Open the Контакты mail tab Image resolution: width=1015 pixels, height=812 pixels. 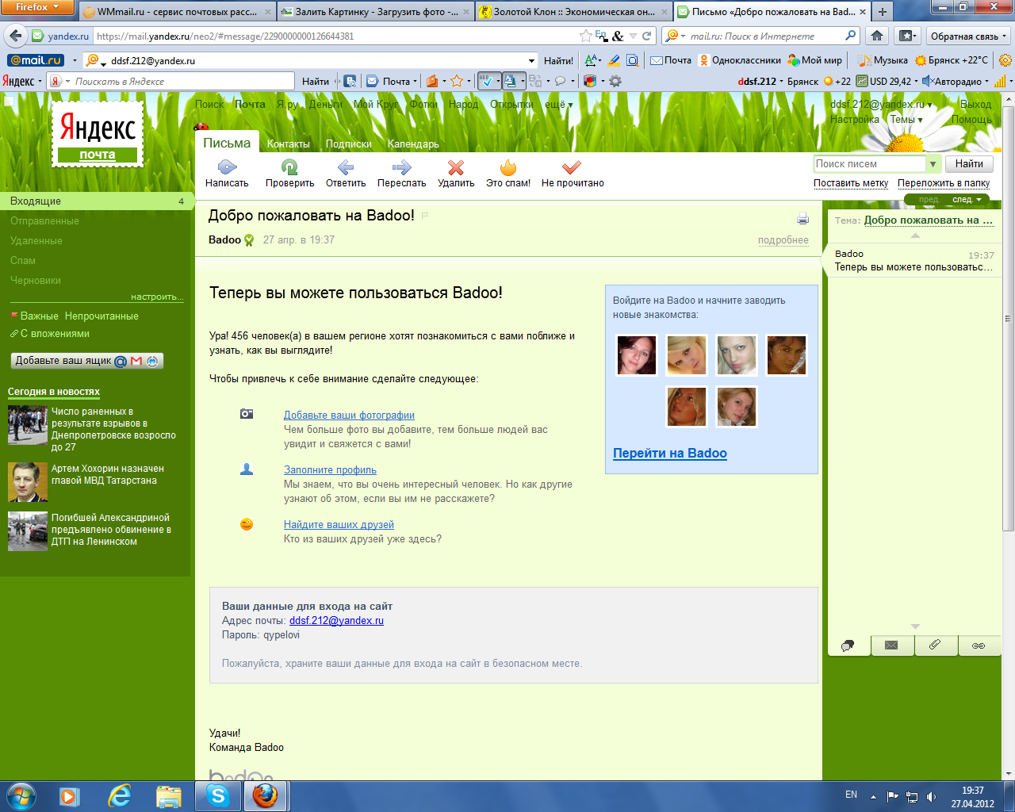coord(289,144)
